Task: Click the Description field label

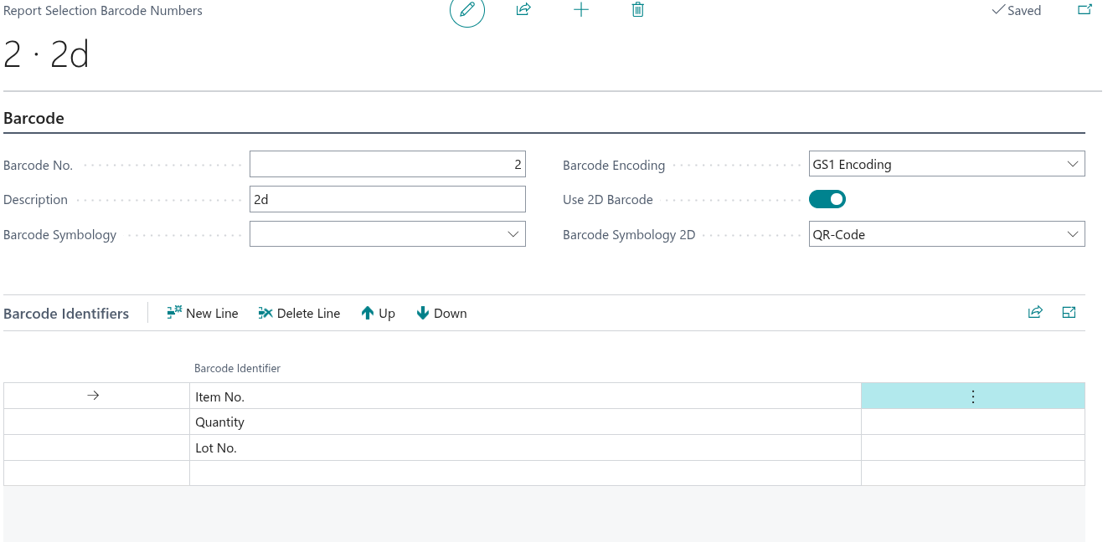Action: pos(35,200)
